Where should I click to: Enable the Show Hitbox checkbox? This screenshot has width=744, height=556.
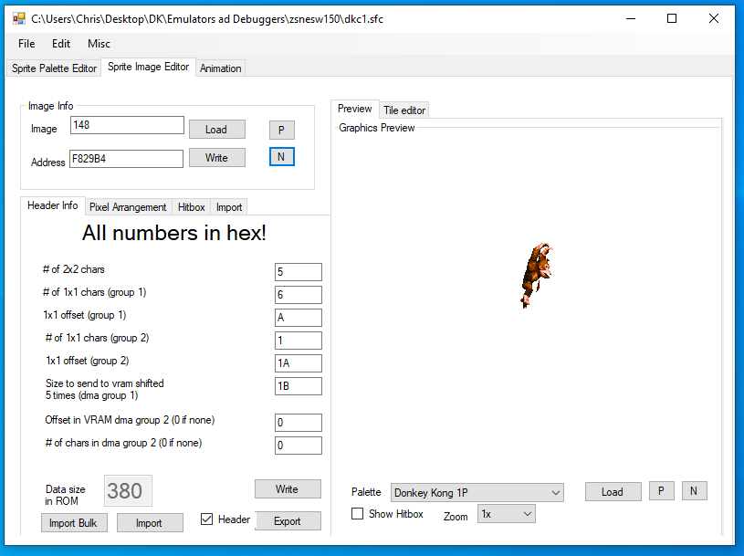point(358,514)
